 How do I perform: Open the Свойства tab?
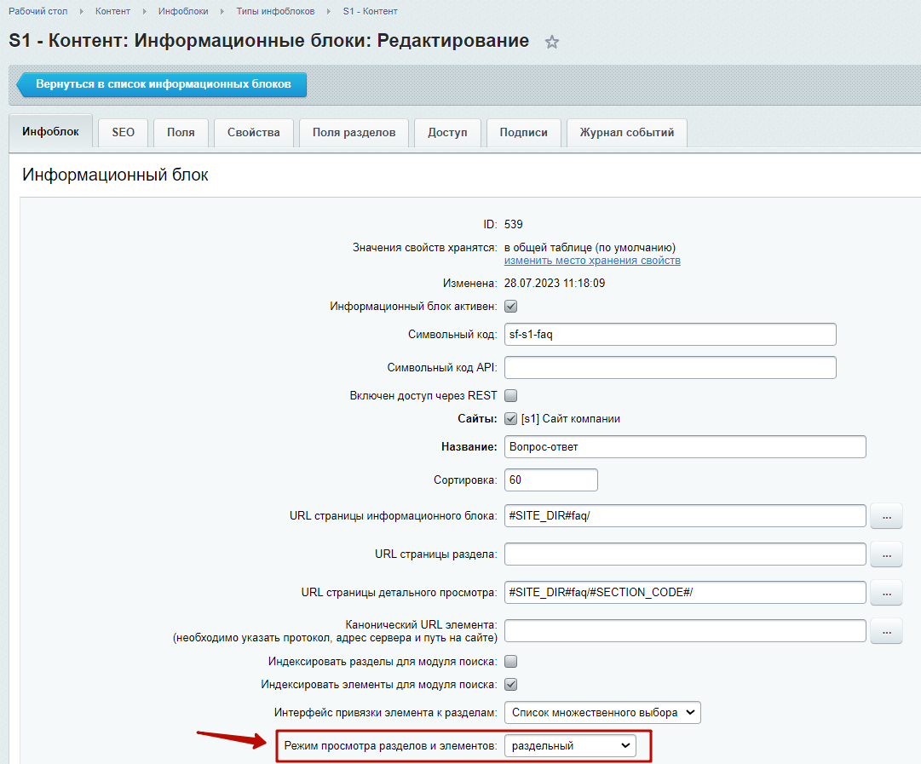click(253, 133)
